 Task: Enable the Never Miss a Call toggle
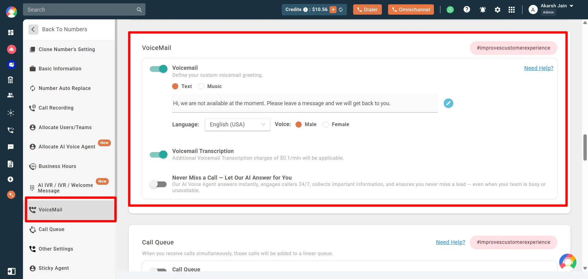pos(158,184)
